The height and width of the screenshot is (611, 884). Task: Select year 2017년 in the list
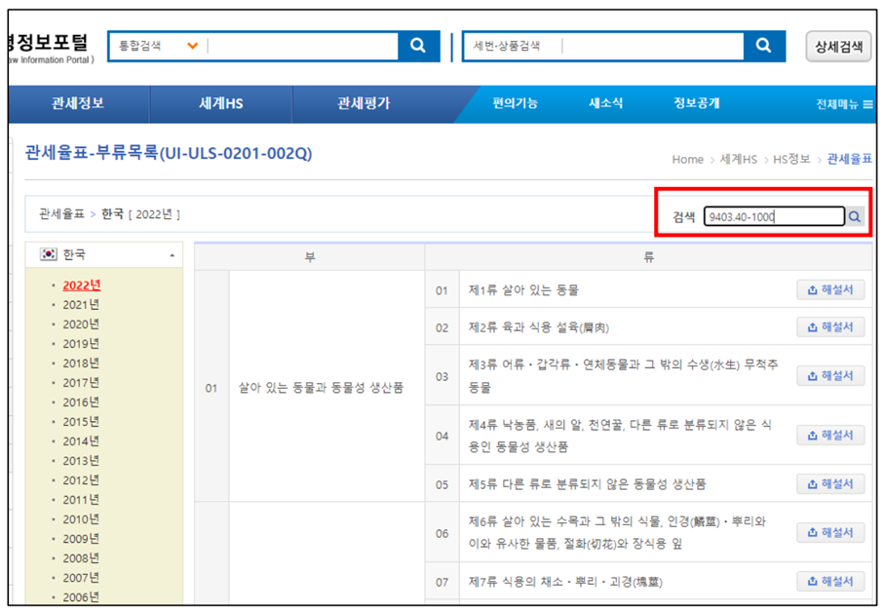tap(81, 383)
